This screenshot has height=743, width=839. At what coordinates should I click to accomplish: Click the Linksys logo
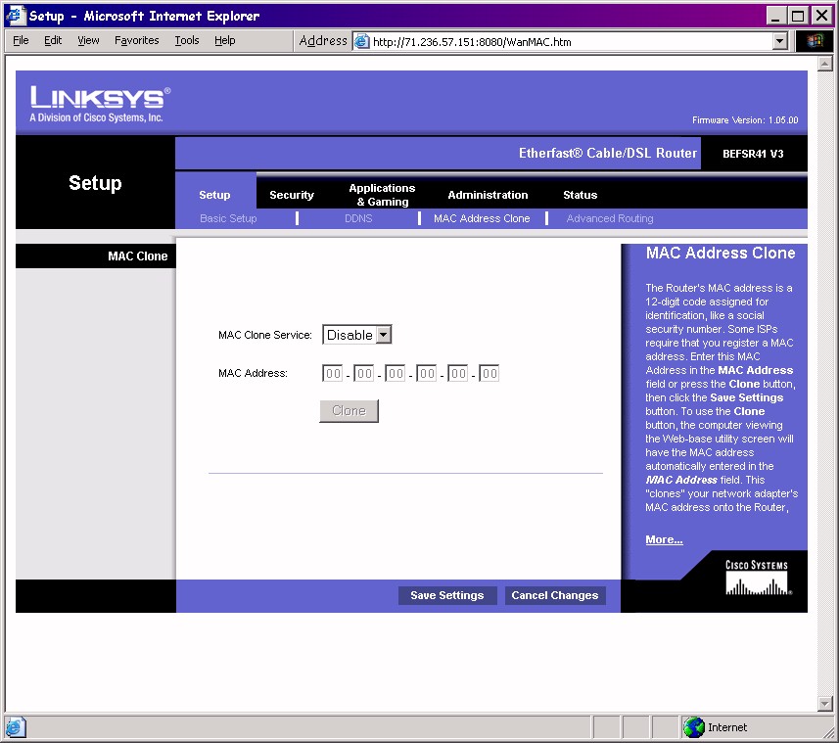click(x=100, y=104)
